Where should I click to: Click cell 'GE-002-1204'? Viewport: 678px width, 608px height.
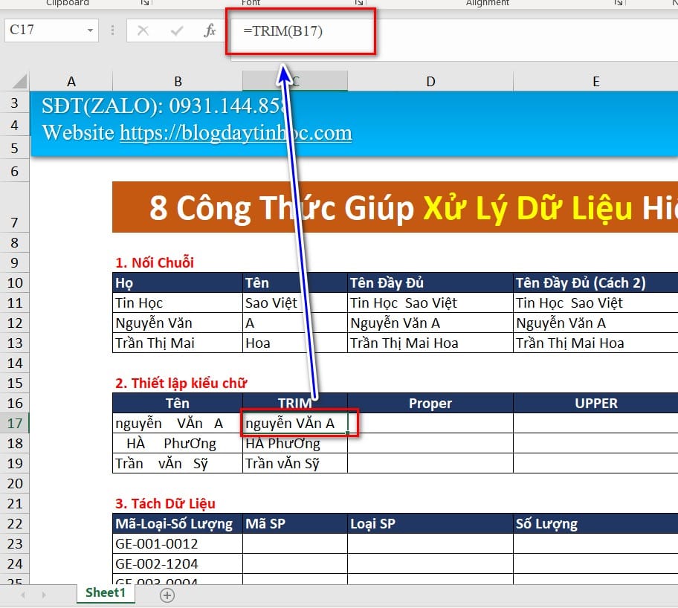(178, 564)
